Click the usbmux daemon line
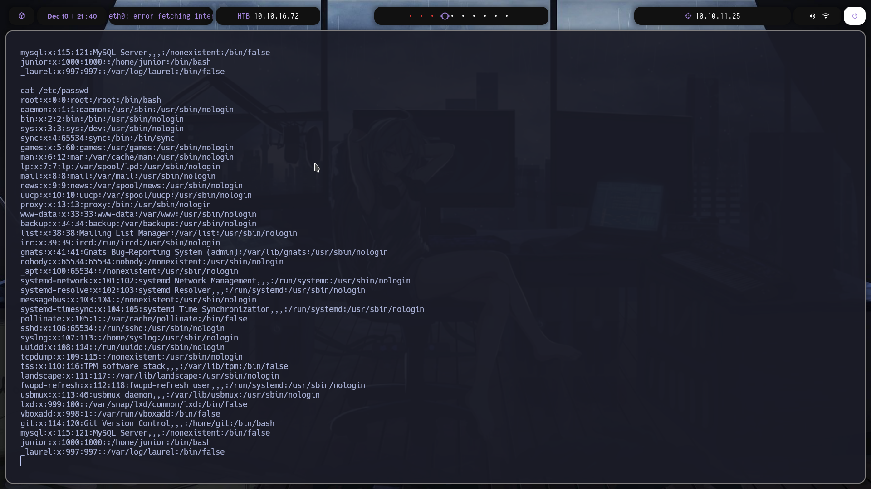Image resolution: width=871 pixels, height=489 pixels. pyautogui.click(x=170, y=395)
